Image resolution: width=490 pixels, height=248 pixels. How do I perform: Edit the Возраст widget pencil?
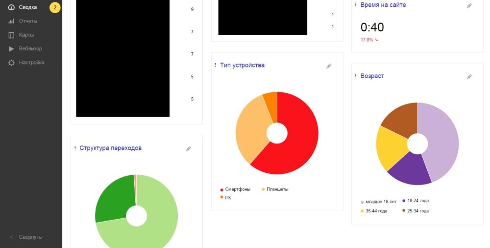(469, 77)
